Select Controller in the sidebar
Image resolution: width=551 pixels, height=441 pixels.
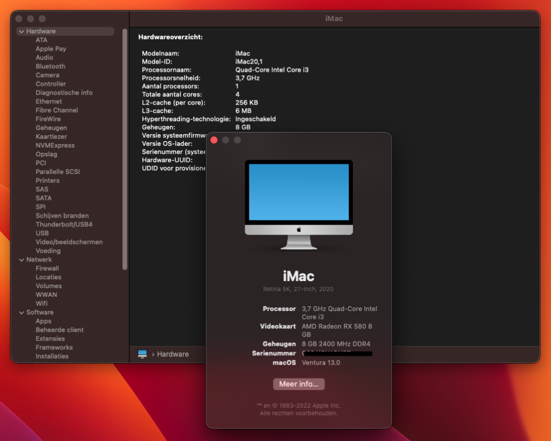(x=51, y=84)
